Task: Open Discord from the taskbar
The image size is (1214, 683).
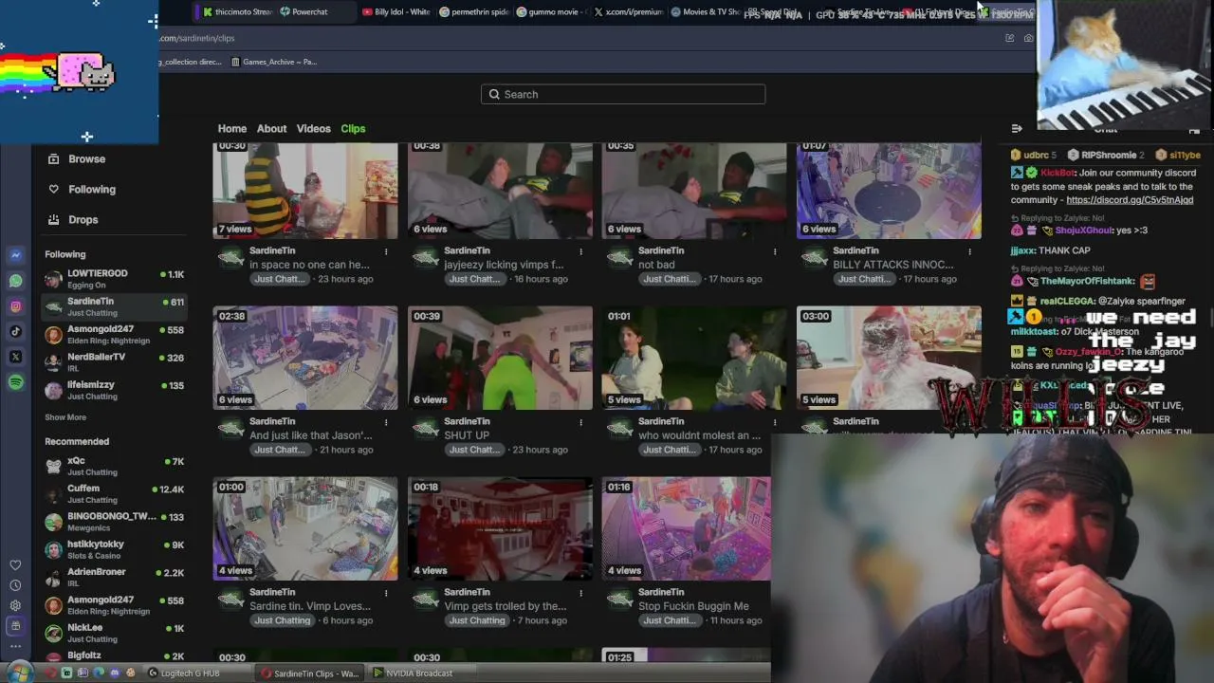Action: point(115,674)
